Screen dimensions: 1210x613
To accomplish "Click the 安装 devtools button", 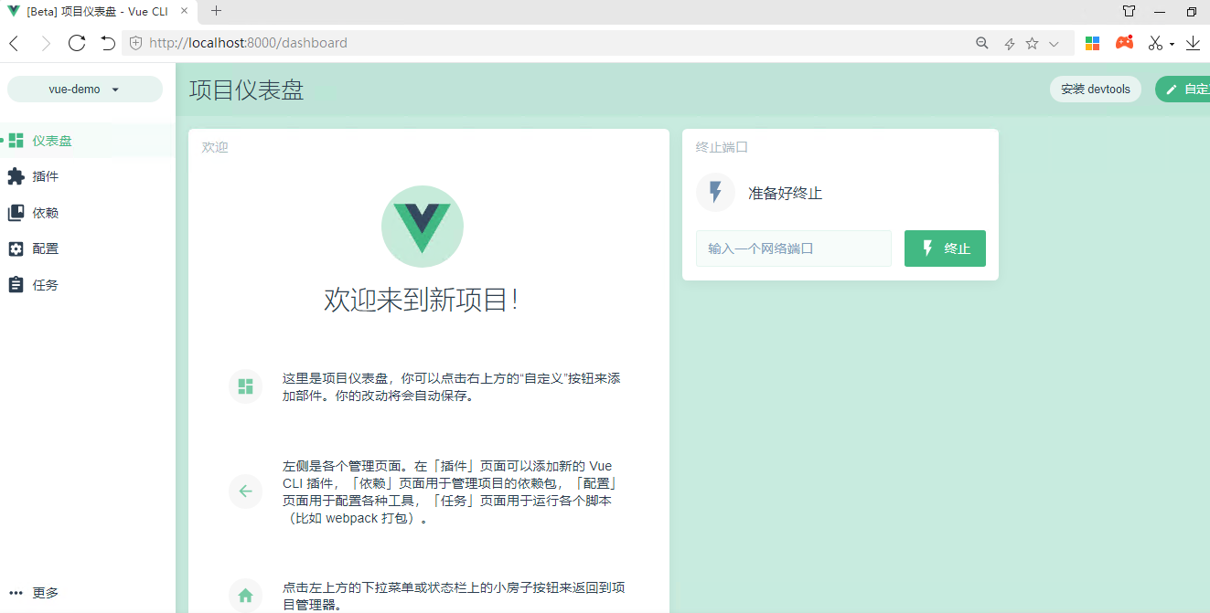I will [1095, 89].
